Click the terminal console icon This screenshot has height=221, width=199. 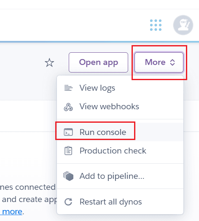68,132
